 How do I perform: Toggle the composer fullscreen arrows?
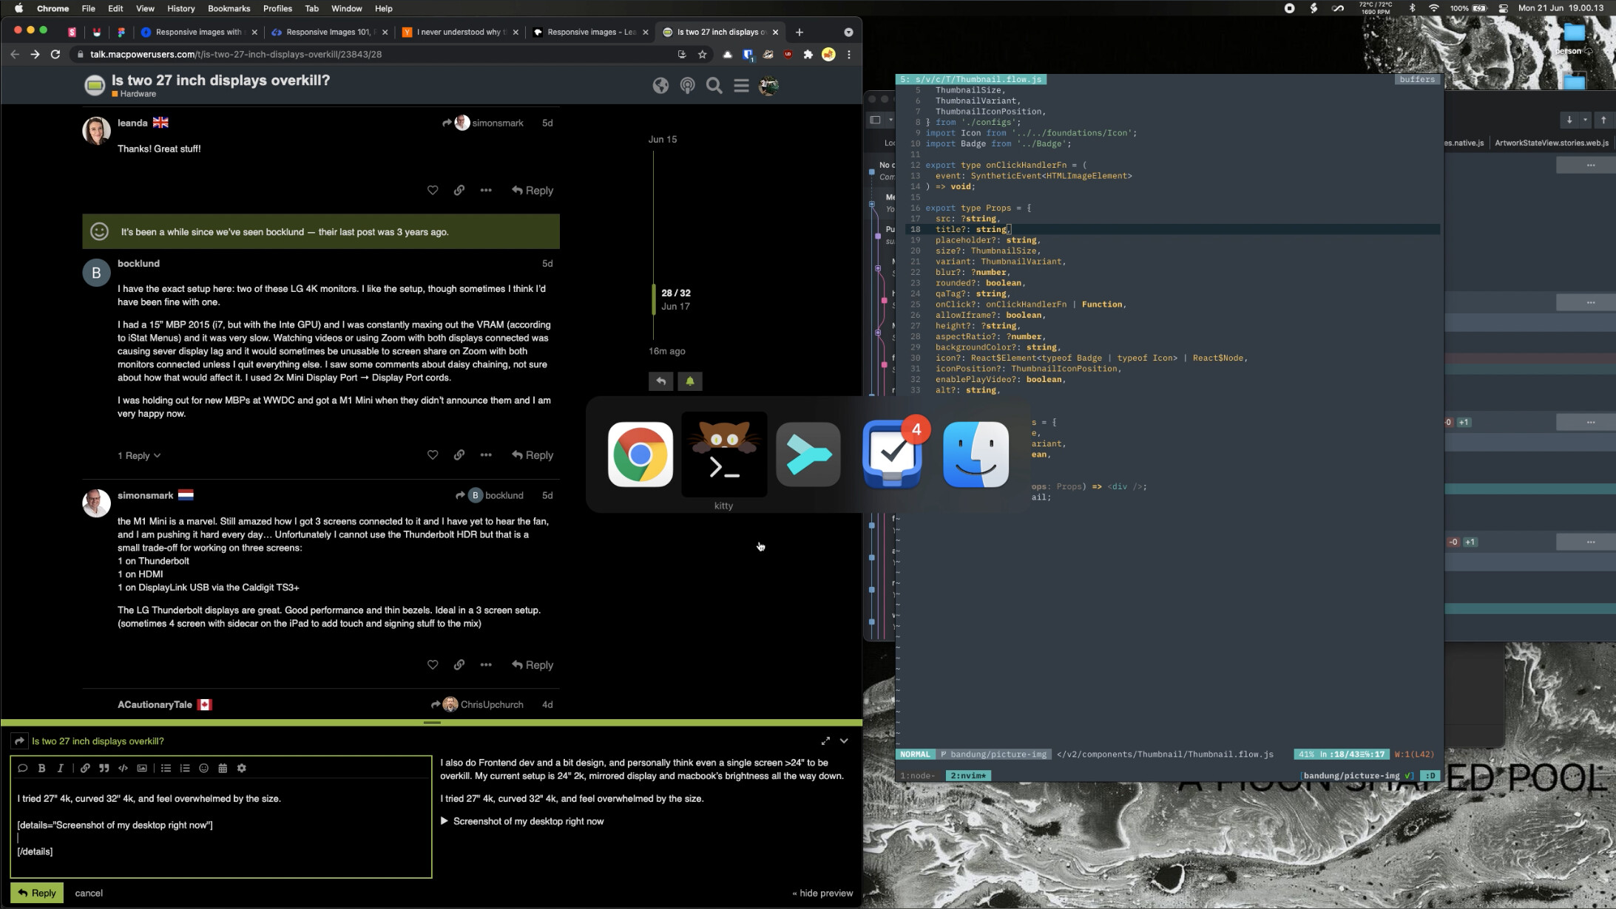coord(825,741)
